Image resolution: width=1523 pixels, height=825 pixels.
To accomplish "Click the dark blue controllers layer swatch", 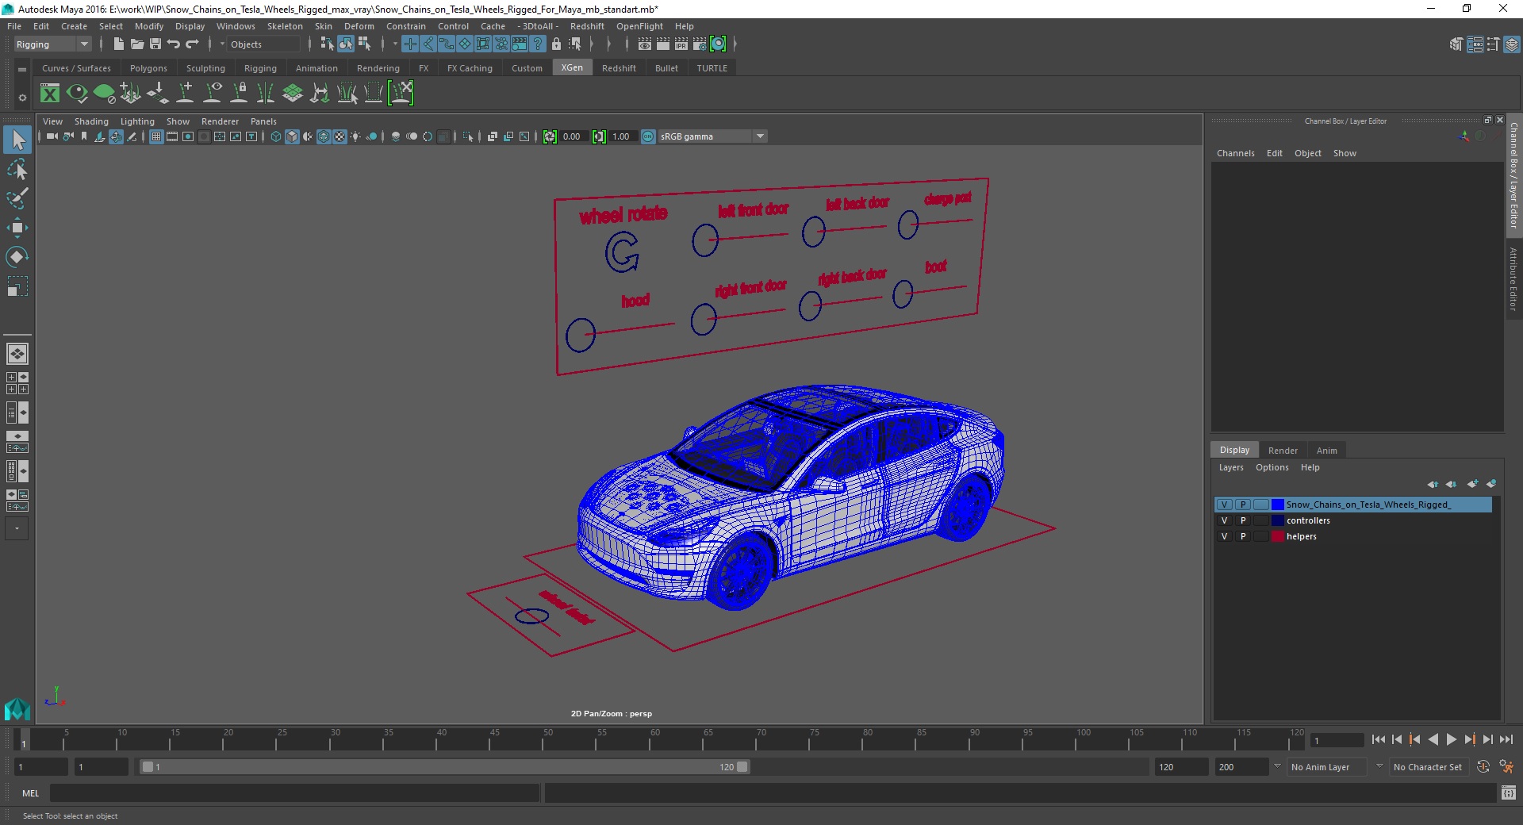I will [1278, 520].
